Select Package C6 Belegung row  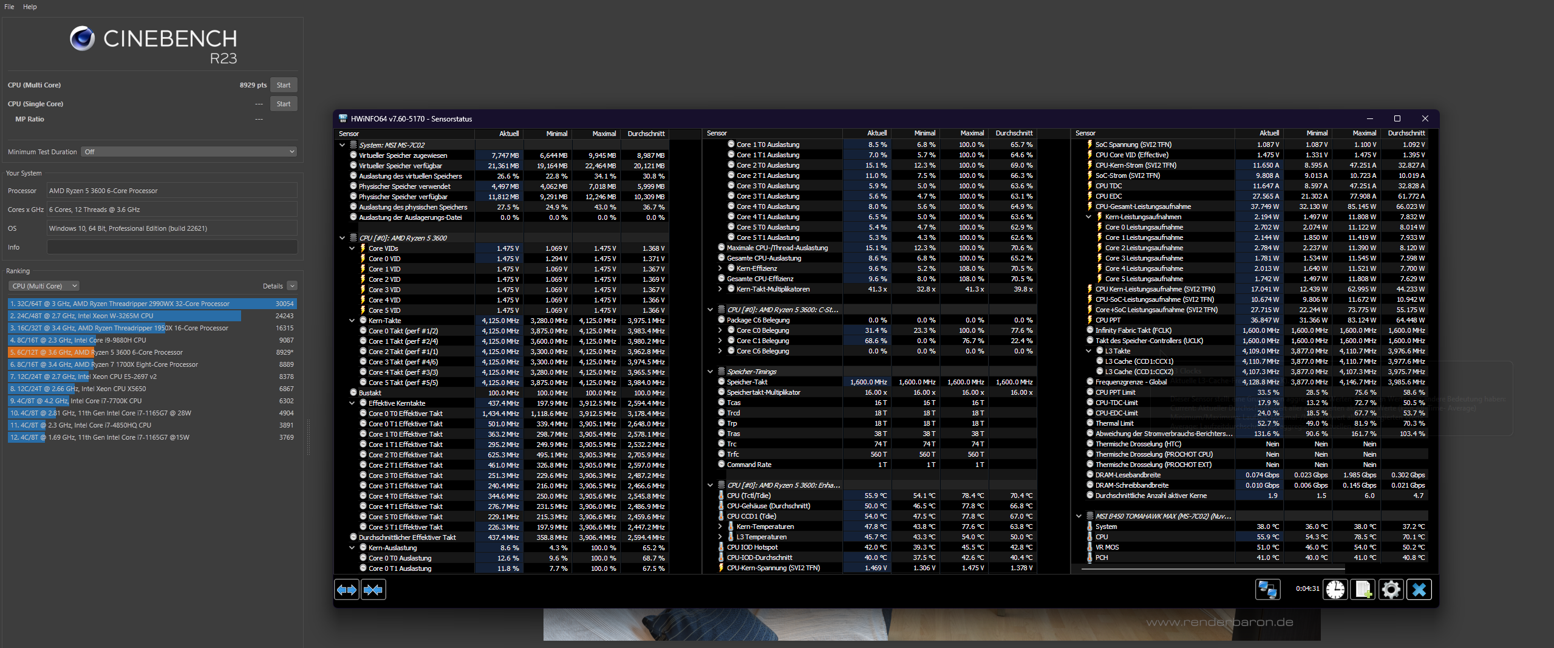[868, 320]
